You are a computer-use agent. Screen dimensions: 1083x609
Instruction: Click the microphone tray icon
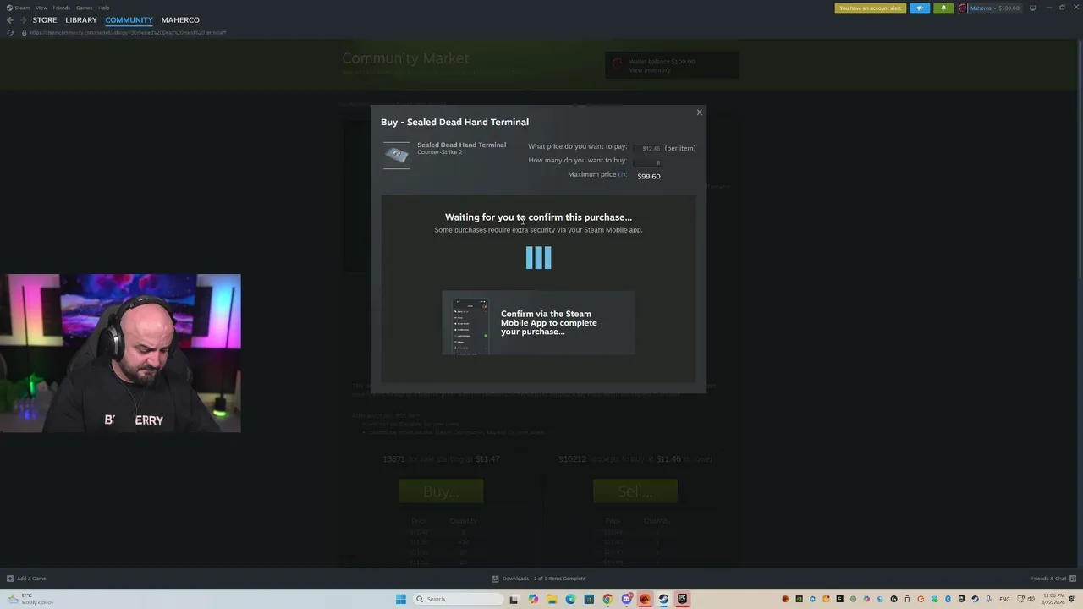[988, 599]
